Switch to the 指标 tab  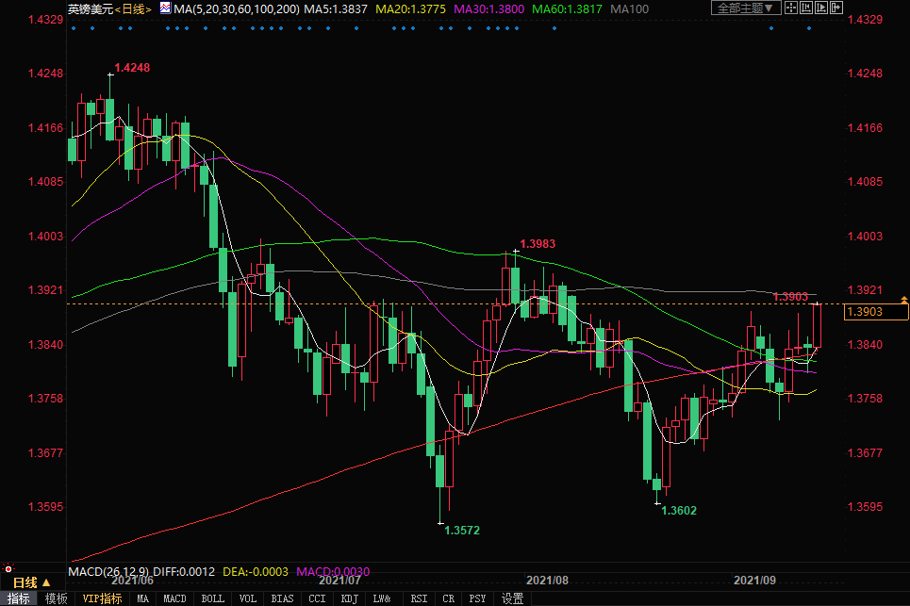[19, 598]
